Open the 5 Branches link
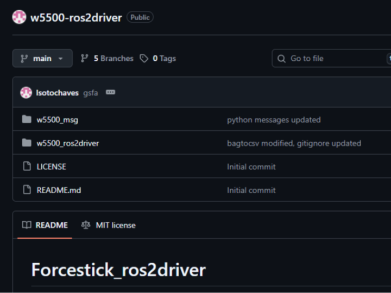This screenshot has height=293, width=391. 107,59
